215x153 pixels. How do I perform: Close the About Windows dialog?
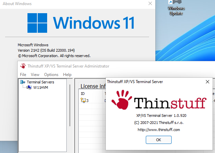point(150,4)
